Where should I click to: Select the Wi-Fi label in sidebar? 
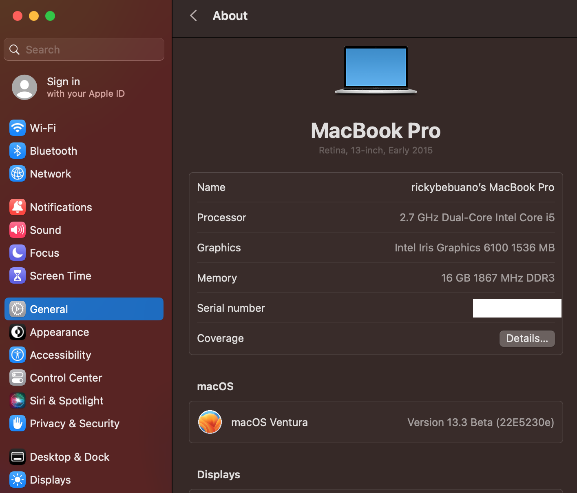pyautogui.click(x=43, y=128)
